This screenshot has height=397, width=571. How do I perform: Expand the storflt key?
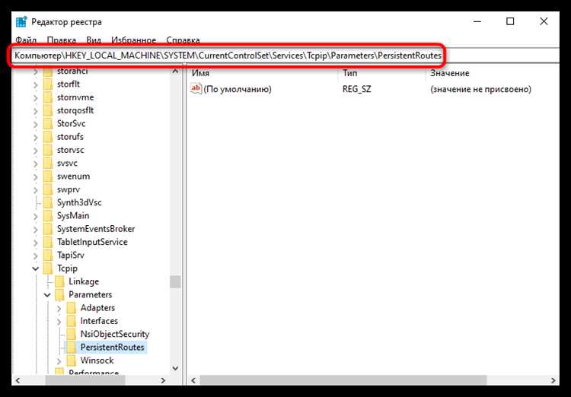(x=35, y=84)
